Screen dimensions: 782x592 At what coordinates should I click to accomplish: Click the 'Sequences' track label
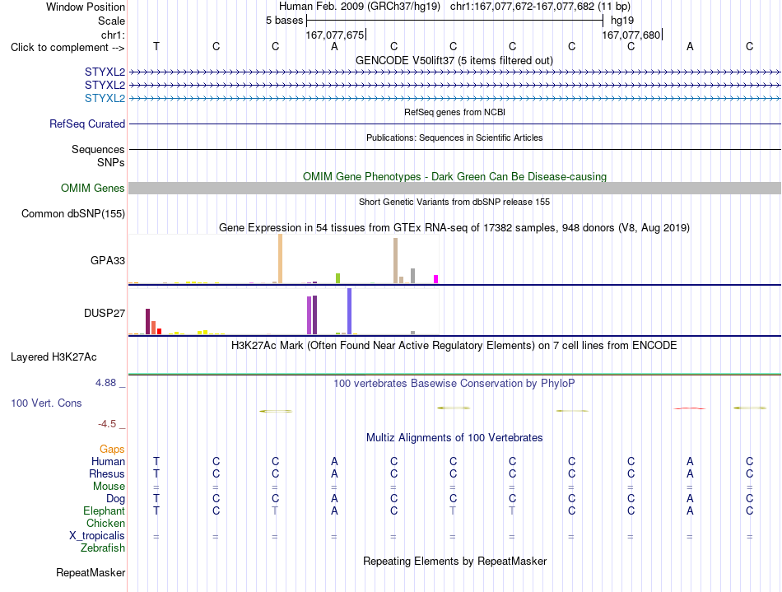(98, 149)
